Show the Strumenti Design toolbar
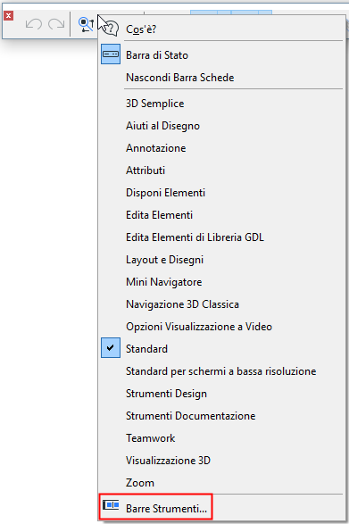The height and width of the screenshot is (524, 349). tap(222, 394)
